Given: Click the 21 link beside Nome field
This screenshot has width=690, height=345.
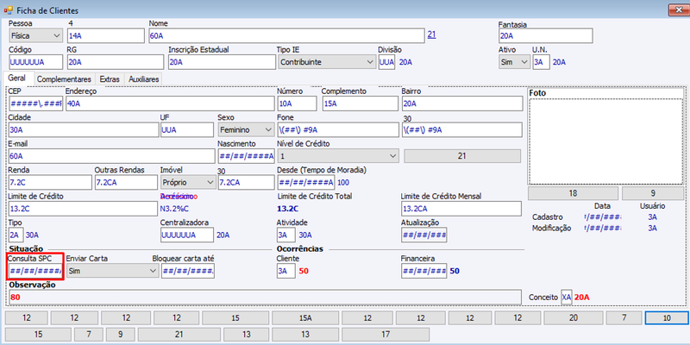Looking at the screenshot, I should point(432,34).
